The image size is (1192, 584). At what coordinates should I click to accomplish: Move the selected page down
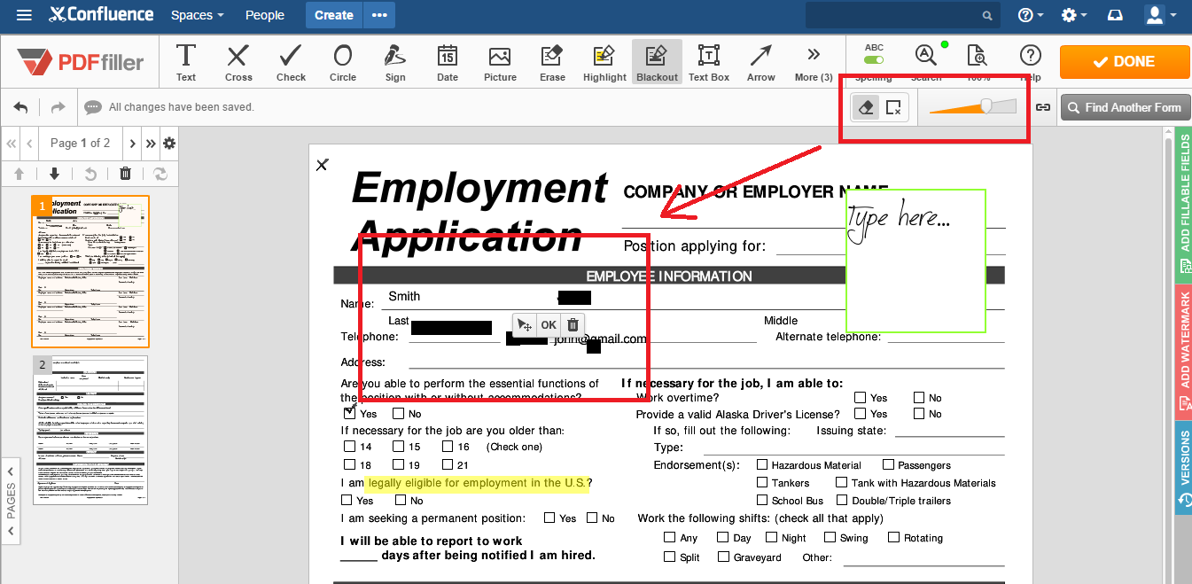click(x=54, y=174)
